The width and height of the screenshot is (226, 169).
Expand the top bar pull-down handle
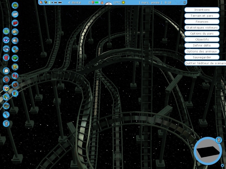click(109, 4)
